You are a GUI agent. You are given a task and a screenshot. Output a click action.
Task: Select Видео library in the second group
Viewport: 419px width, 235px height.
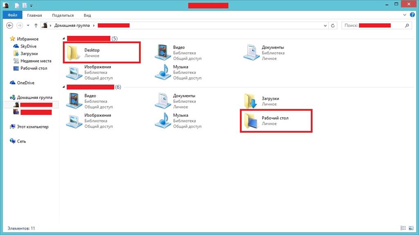pyautogui.click(x=90, y=101)
